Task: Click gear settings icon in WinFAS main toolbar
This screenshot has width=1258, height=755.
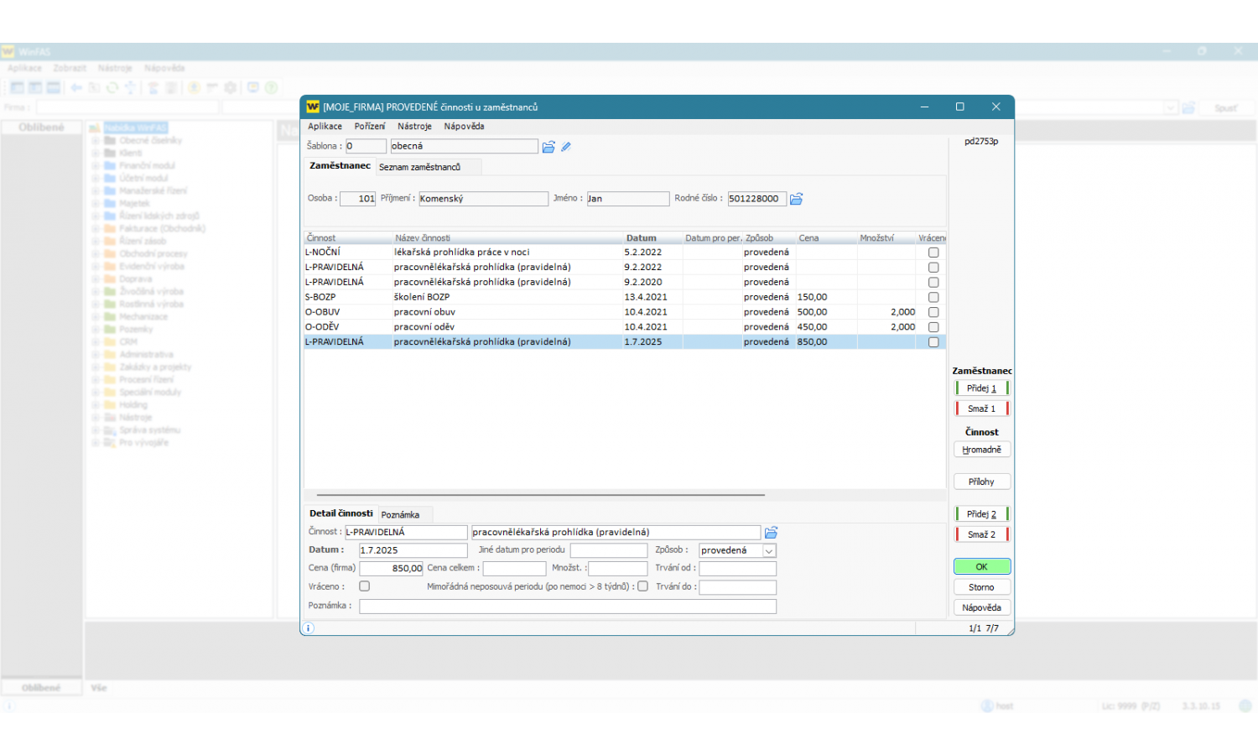Action: tap(230, 87)
